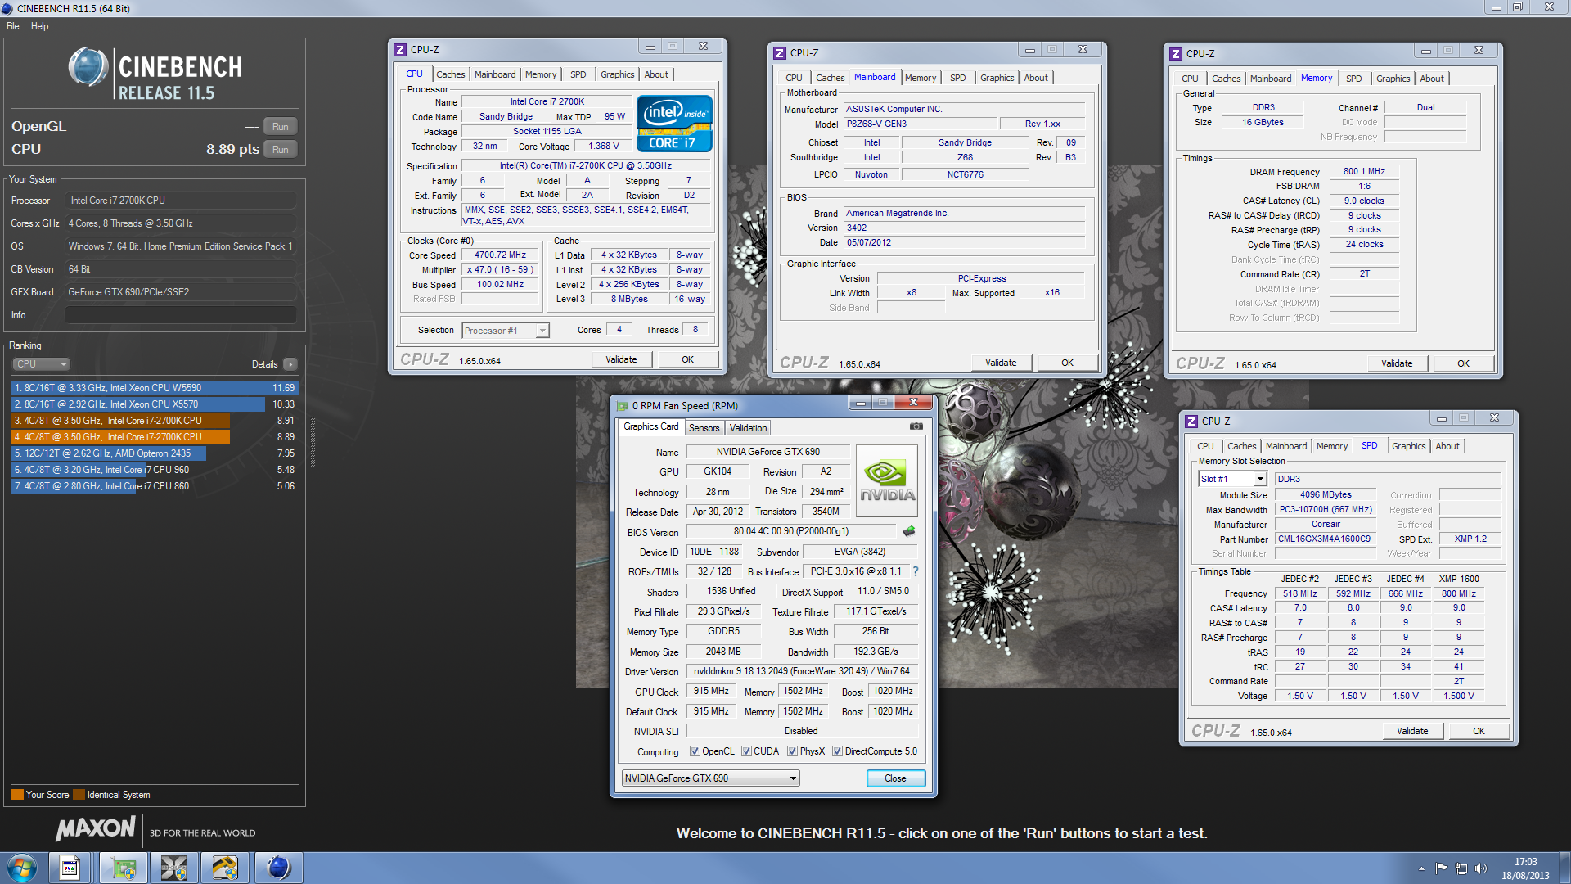The height and width of the screenshot is (884, 1571).
Task: Click the NVIDIA logo in GPU-Z
Action: pyautogui.click(x=887, y=480)
